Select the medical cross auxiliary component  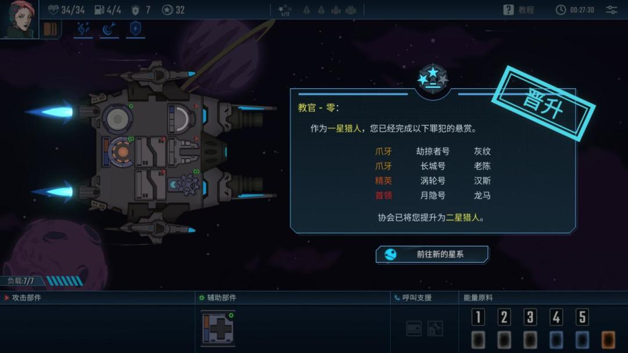coord(218,328)
